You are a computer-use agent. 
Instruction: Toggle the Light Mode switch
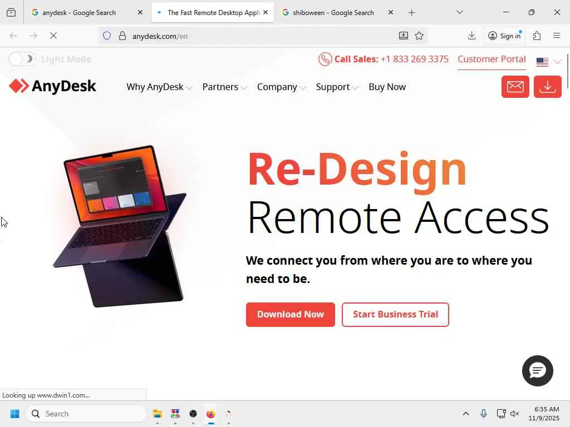click(x=22, y=59)
